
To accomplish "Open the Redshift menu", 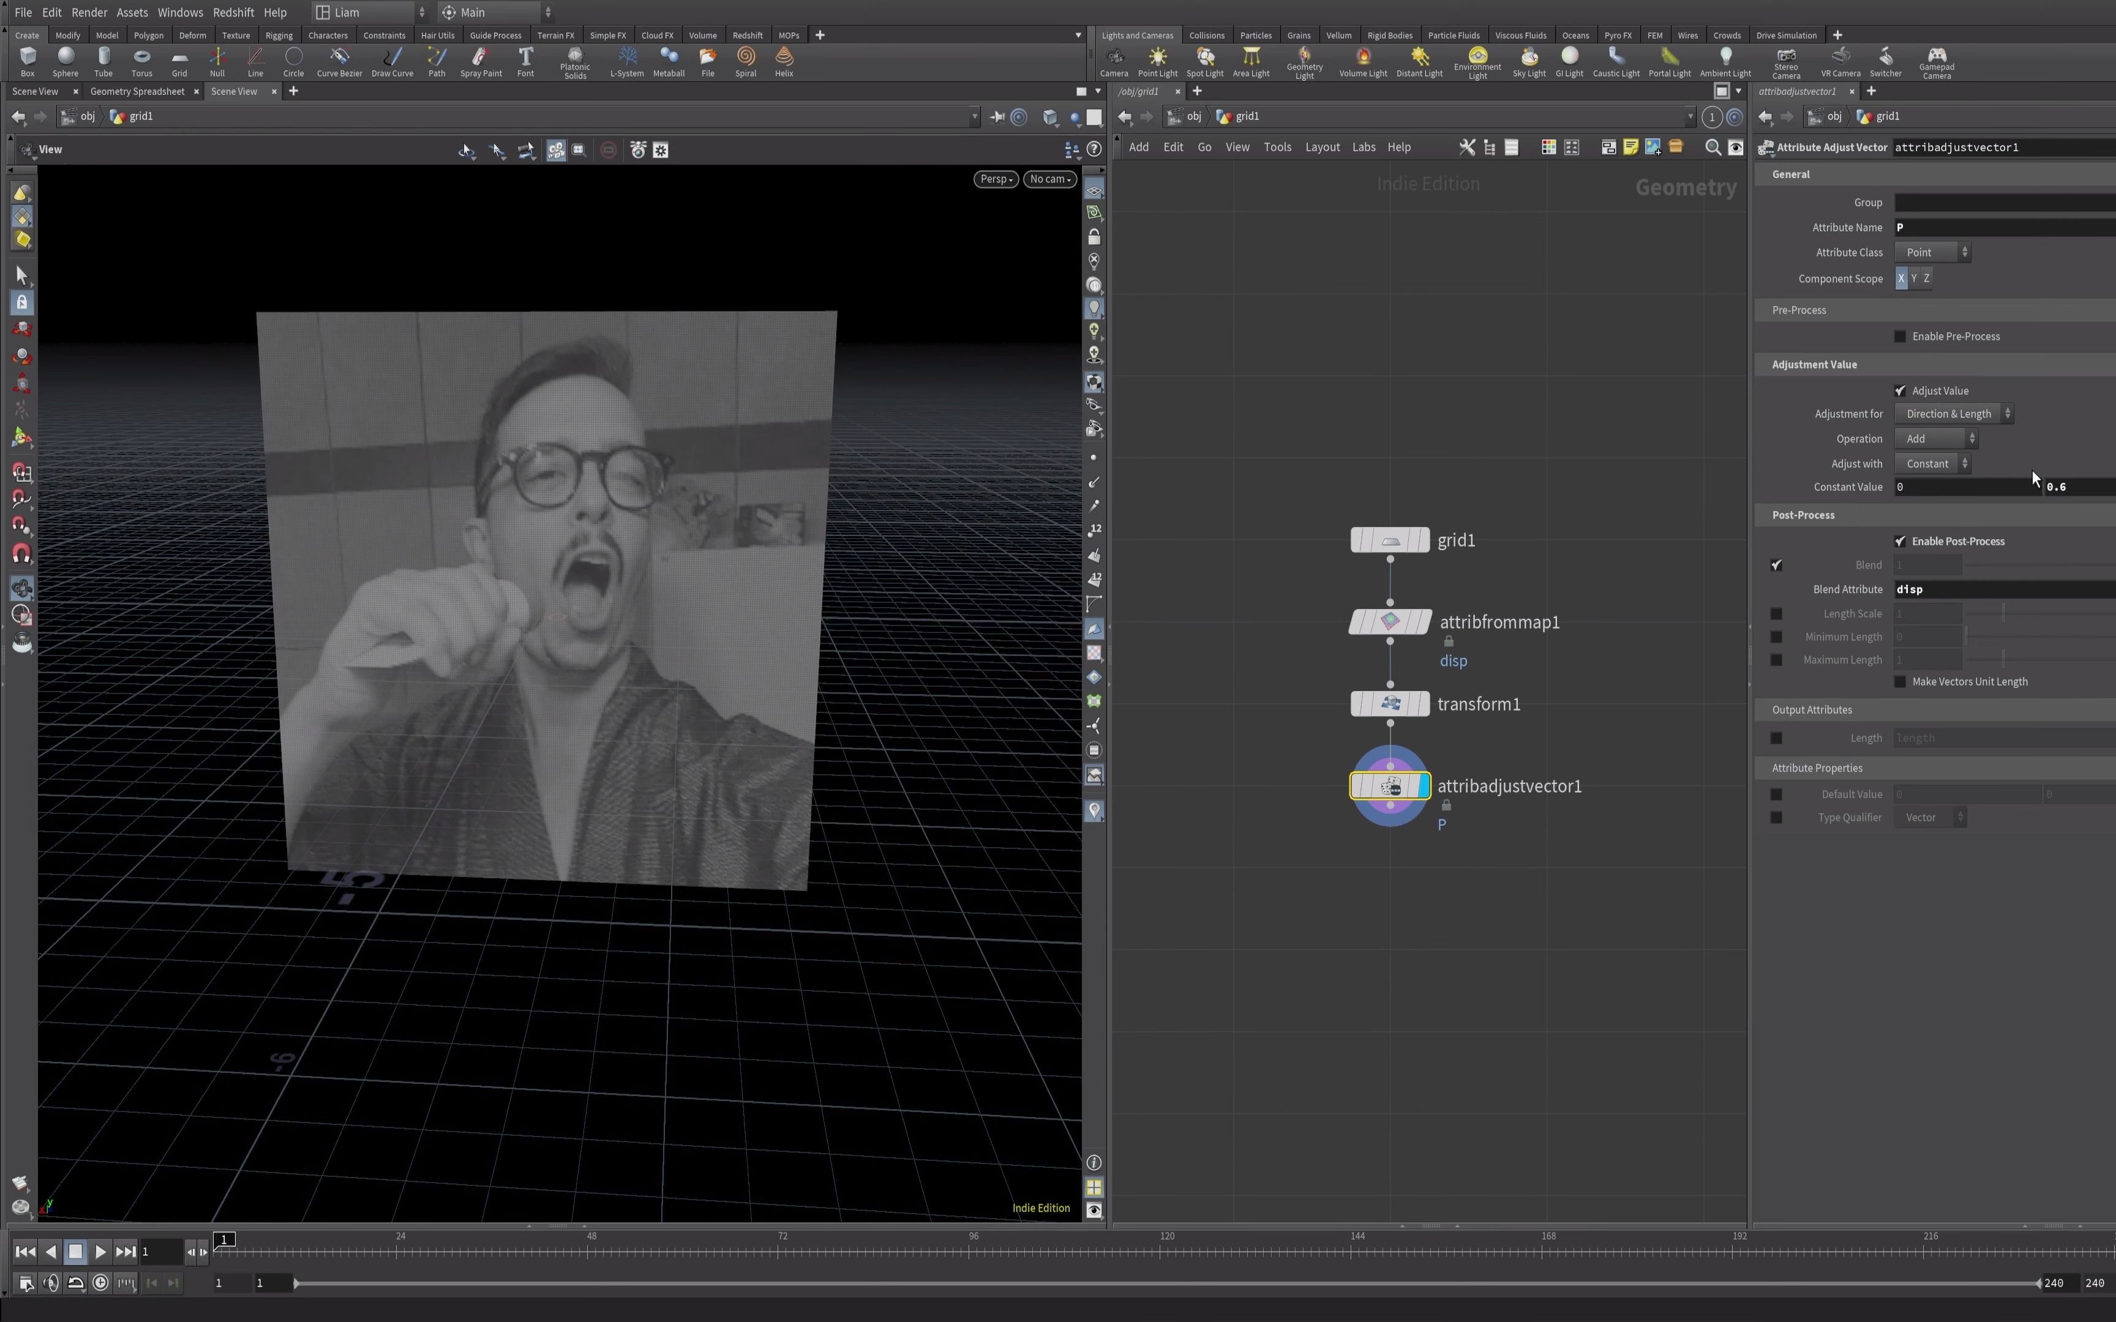I will pos(233,12).
